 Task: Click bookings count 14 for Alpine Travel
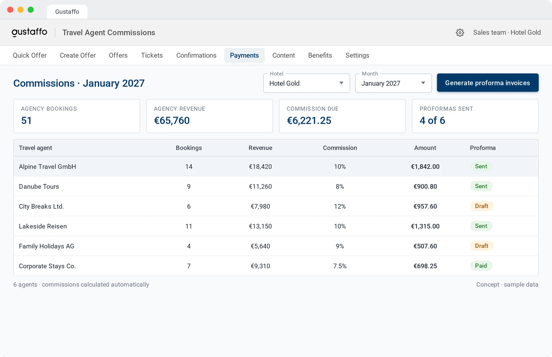click(189, 167)
